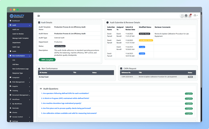The width and height of the screenshot is (209, 129).
Task: Open Audit Logs in the sidebar
Action: click(16, 47)
